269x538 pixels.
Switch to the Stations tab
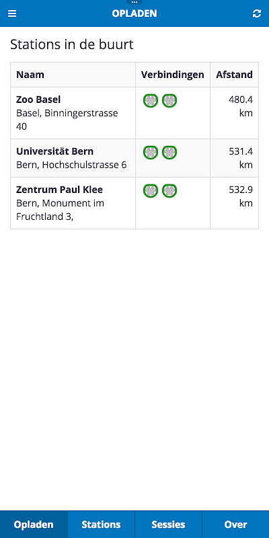point(102,525)
